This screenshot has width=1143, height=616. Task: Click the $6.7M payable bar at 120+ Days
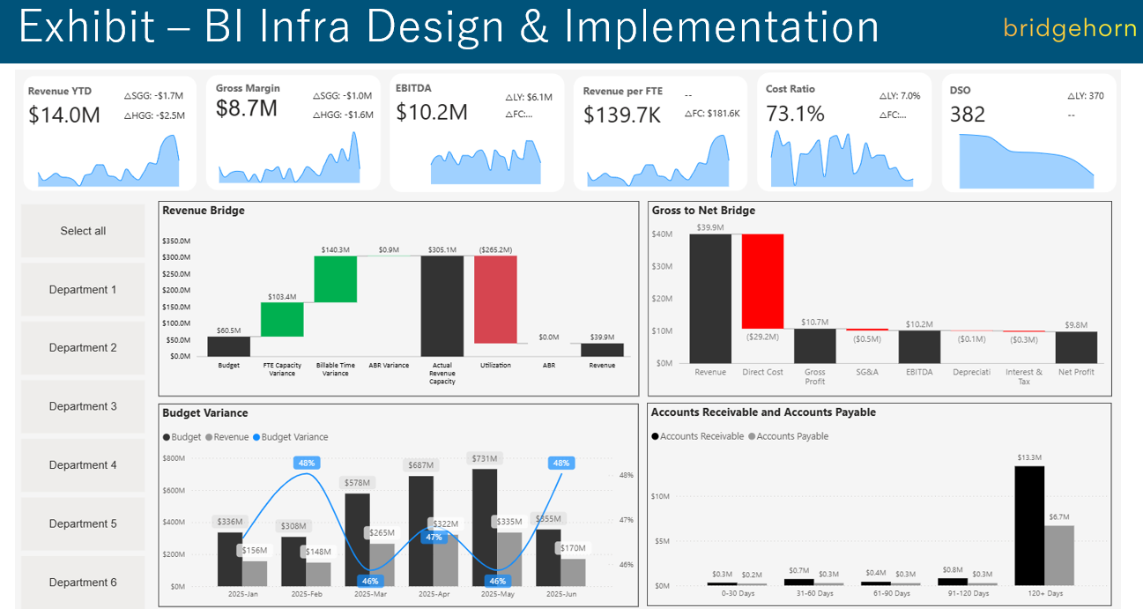(x=1059, y=555)
